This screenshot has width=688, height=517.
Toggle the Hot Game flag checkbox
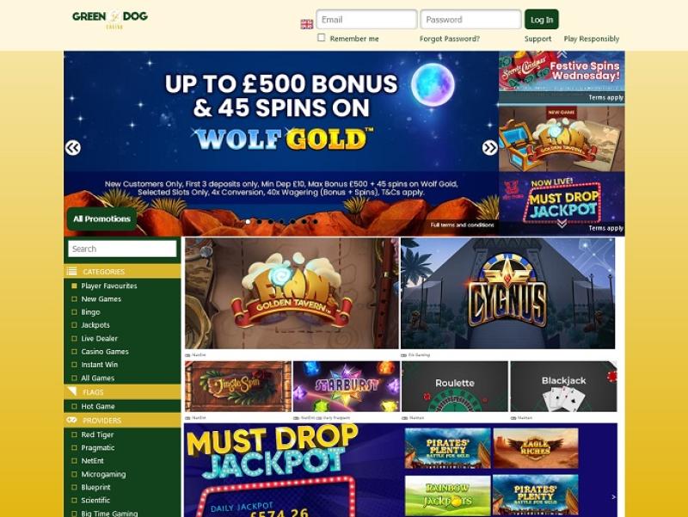click(74, 406)
